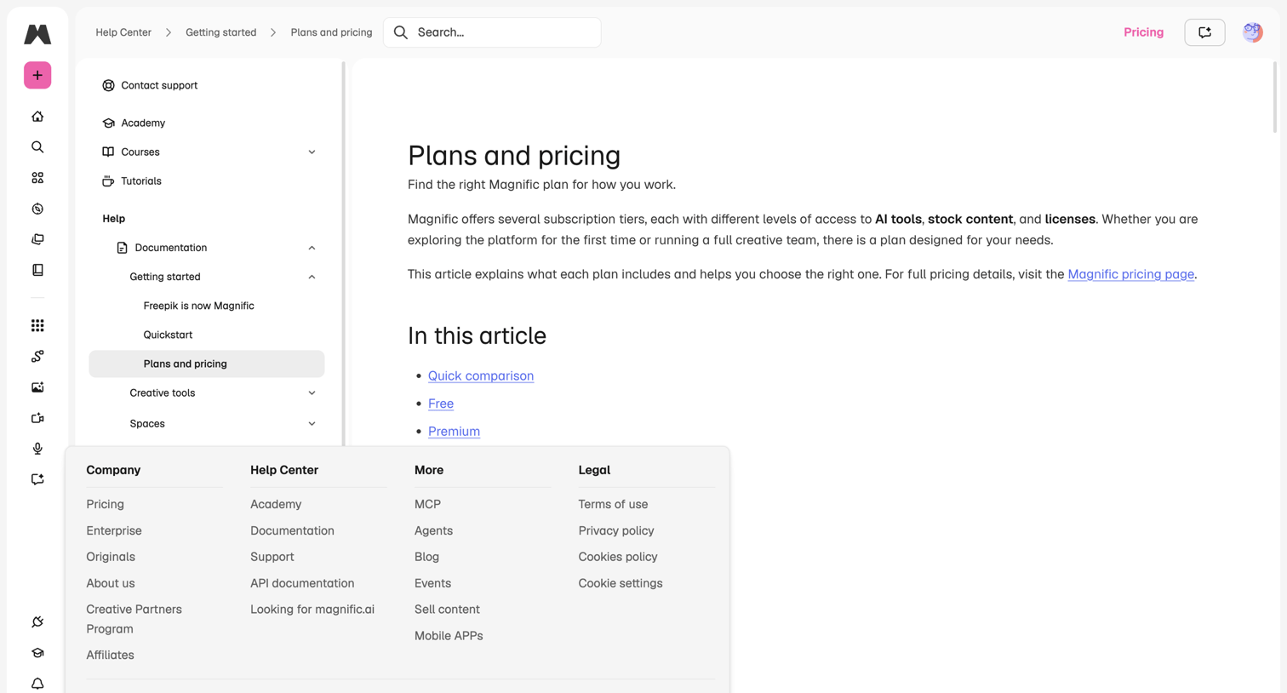Click the Getting started breadcrumb

(220, 32)
